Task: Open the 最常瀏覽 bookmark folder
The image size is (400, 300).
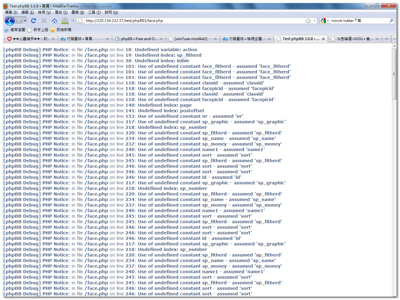Action: coord(15,30)
